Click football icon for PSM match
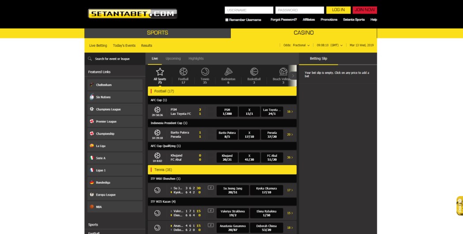Viewport: 463px width, 234px height. click(x=158, y=109)
